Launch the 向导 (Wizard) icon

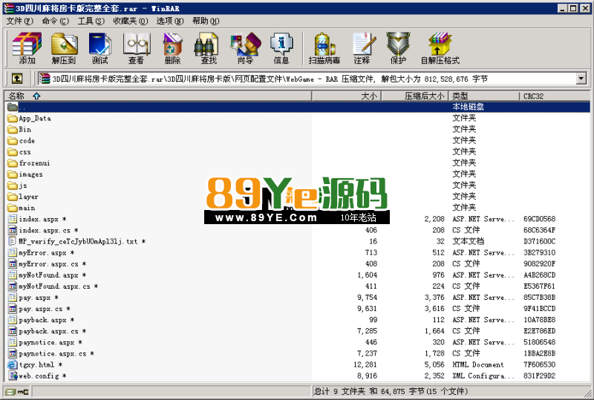pyautogui.click(x=245, y=48)
